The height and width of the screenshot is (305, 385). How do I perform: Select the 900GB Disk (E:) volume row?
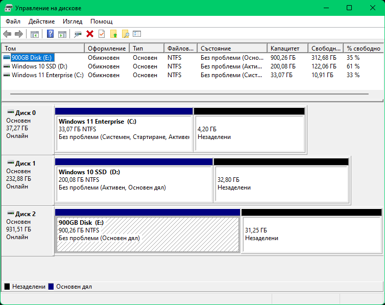192,57
